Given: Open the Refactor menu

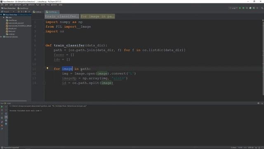Looking at the screenshot, I should click(31, 5).
